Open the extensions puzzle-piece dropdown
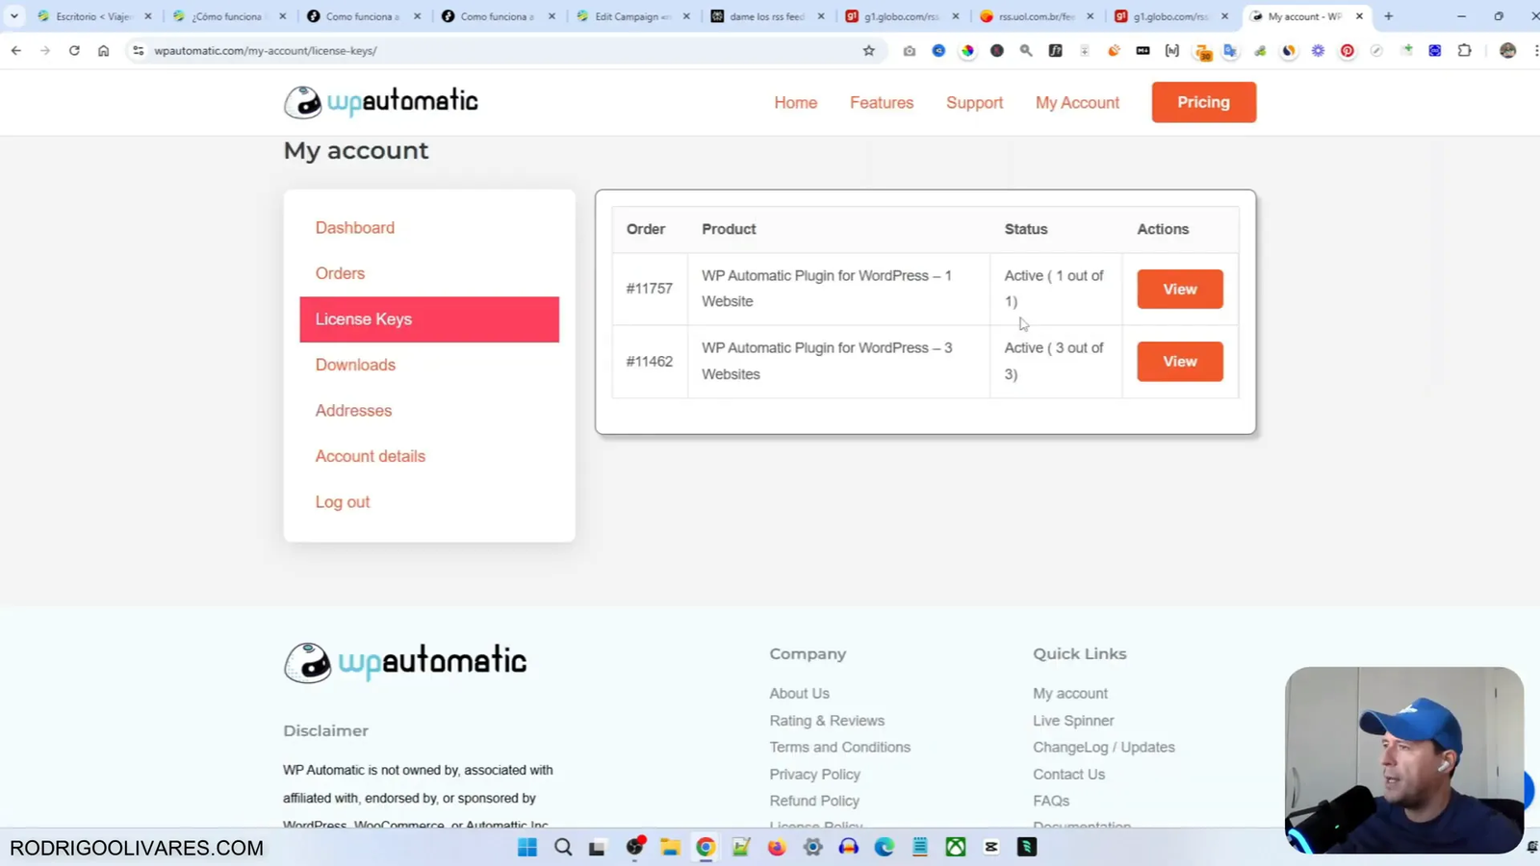The image size is (1540, 866). 1464,50
